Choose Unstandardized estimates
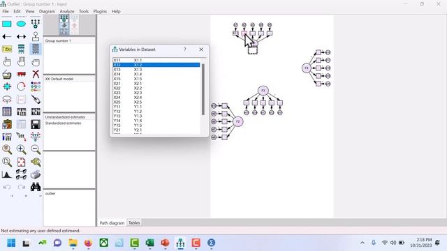This screenshot has height=251, width=447. tap(65, 117)
